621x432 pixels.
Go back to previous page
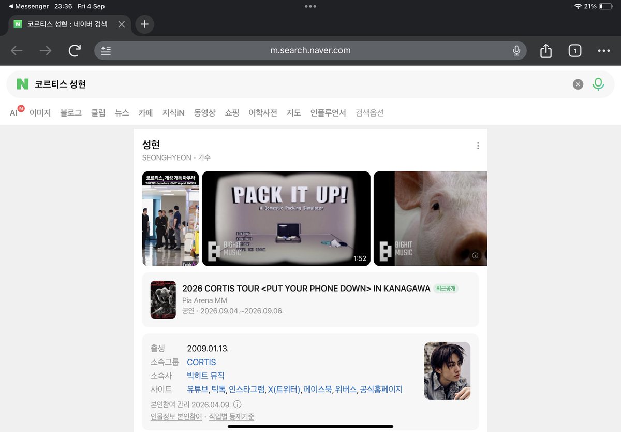pyautogui.click(x=17, y=50)
